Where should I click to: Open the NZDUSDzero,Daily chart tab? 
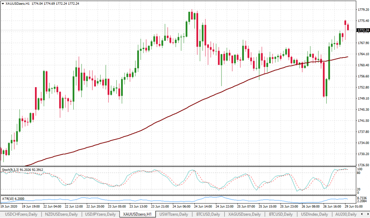coord(61,214)
